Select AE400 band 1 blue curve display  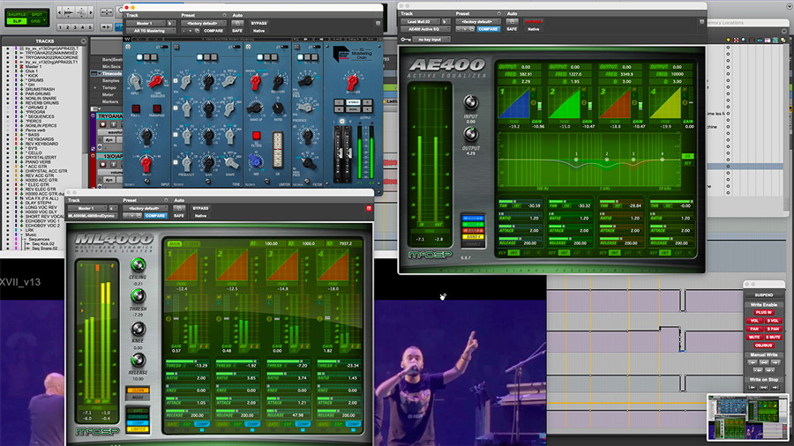[514, 103]
